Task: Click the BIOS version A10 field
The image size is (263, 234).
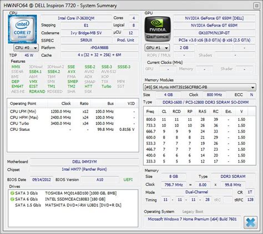Action: click(x=100, y=180)
